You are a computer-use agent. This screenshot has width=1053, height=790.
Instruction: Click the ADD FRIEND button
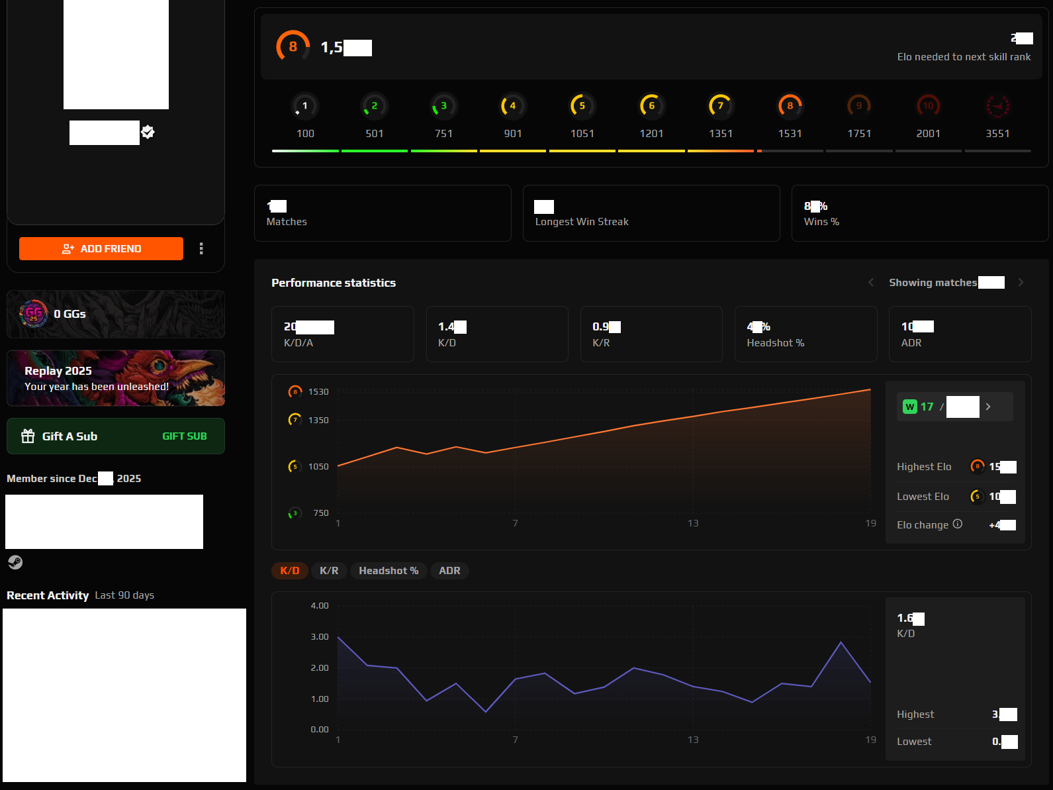[x=101, y=248]
